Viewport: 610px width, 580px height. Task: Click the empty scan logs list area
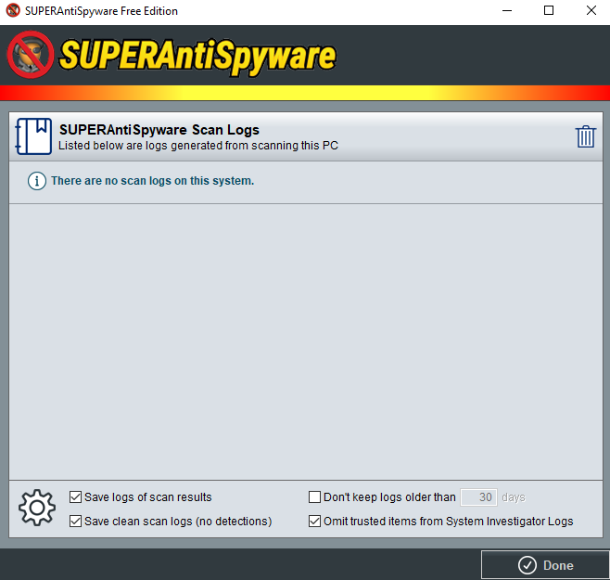(306, 342)
